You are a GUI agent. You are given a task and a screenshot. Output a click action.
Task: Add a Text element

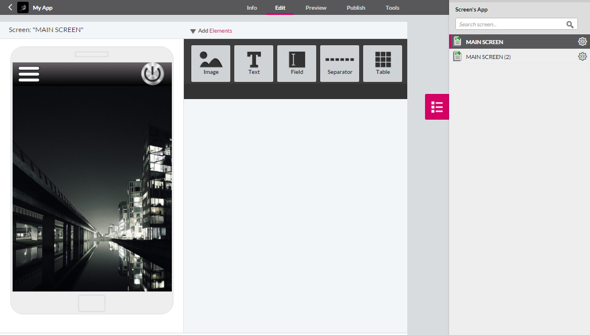pyautogui.click(x=254, y=64)
